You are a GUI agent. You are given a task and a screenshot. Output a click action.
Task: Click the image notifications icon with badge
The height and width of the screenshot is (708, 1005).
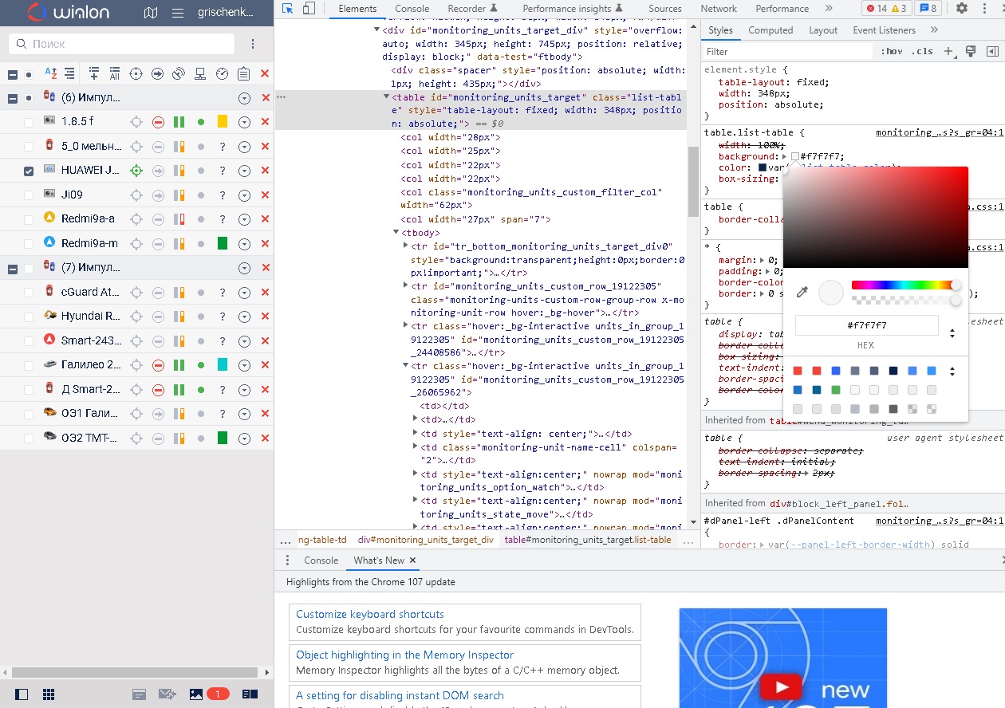coord(197,694)
